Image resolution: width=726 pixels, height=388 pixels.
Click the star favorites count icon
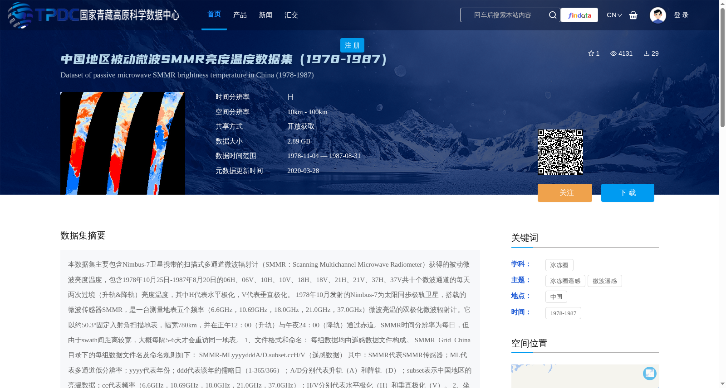coord(591,53)
